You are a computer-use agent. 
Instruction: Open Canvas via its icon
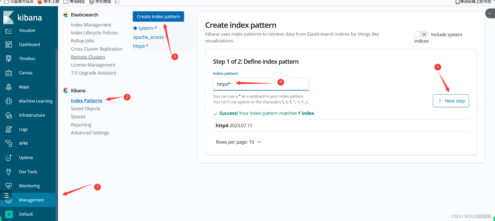pos(9,73)
